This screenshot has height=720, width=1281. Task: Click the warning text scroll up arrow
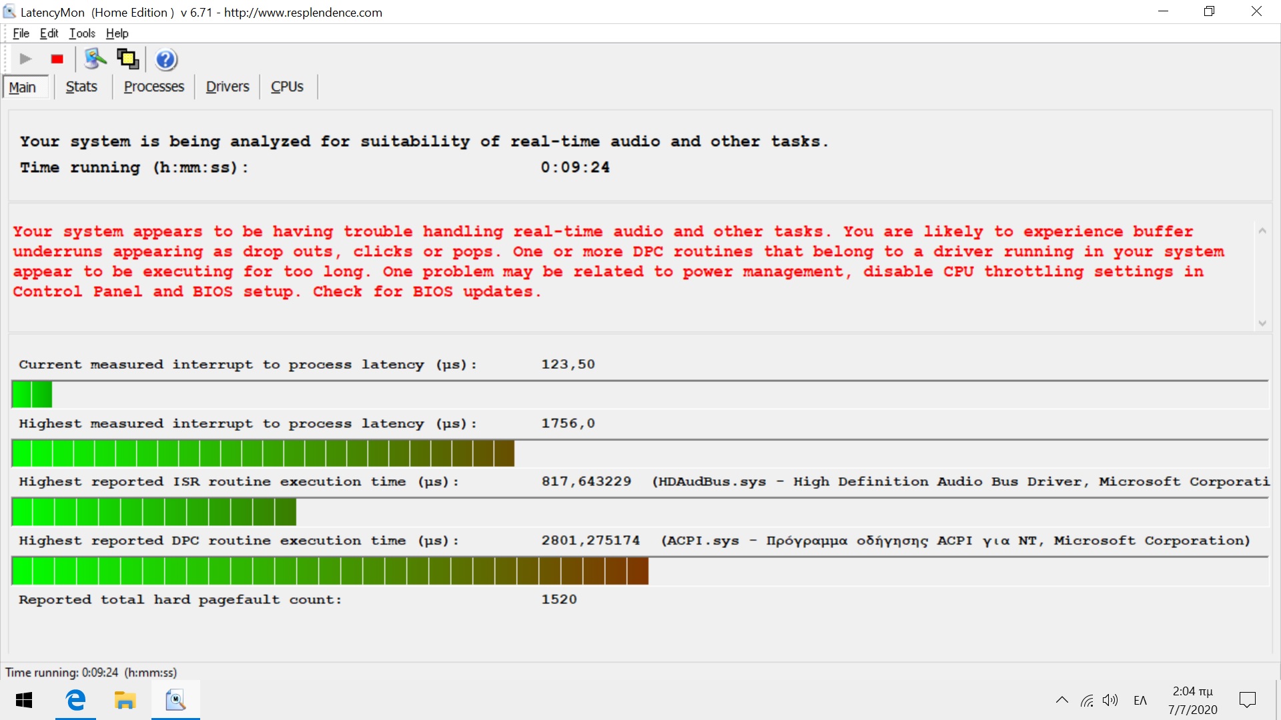coord(1262,231)
